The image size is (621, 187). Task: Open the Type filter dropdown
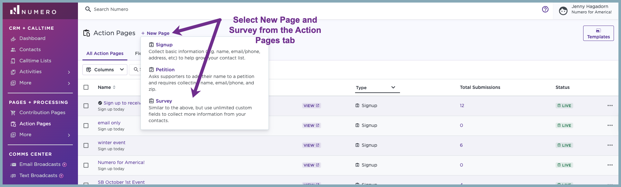click(377, 88)
